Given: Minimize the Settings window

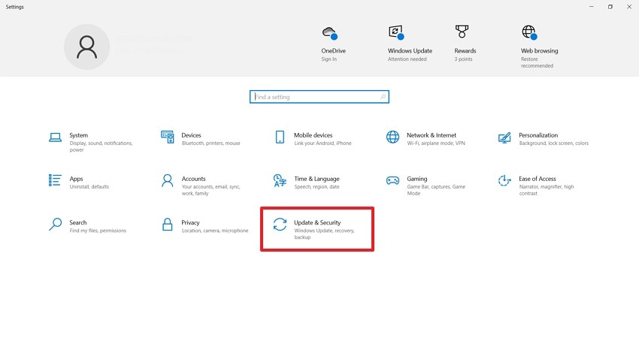Looking at the screenshot, I should pos(592,7).
